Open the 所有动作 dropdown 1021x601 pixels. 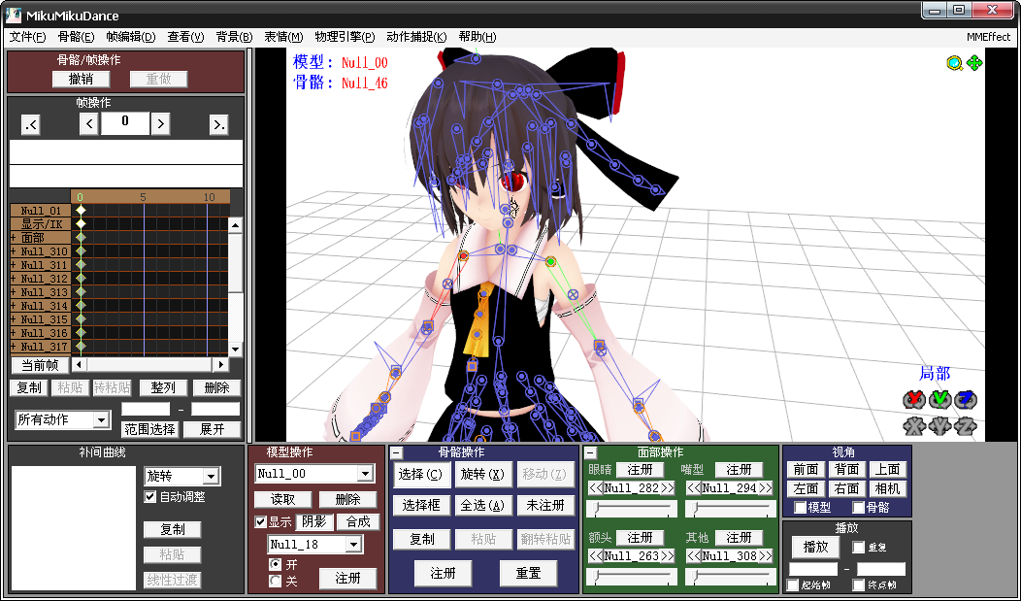coord(101,420)
